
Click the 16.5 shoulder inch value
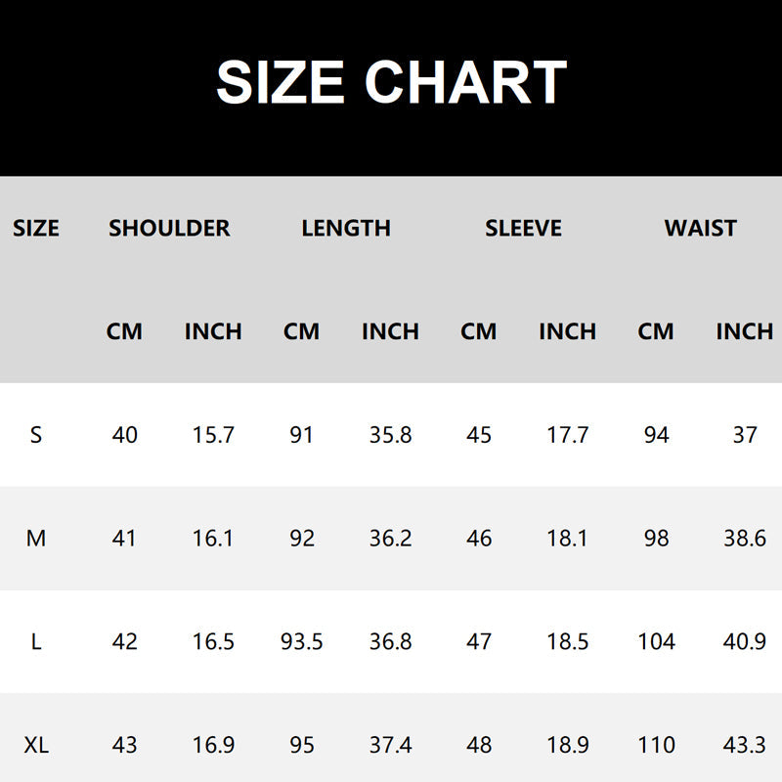tap(213, 642)
